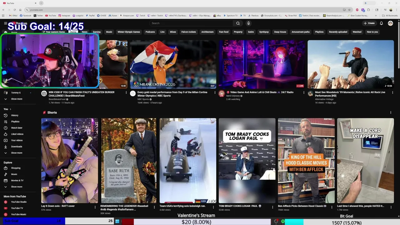
Task: Click the Alternative Voltage channel name
Action: (324, 99)
